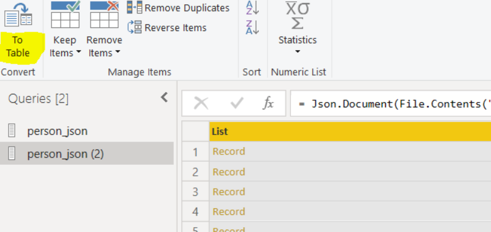The height and width of the screenshot is (232, 491).
Task: Sort the list ascending A to Z
Action: pos(252,7)
